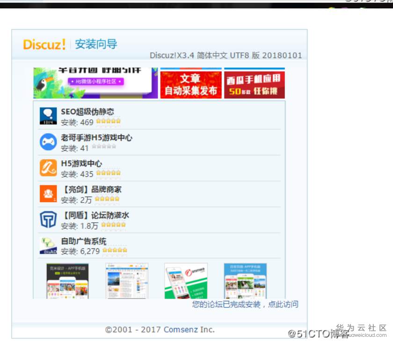Screen dimensions: 393x342
Task: Click the SEO超级伪静态 plugin icon
Action: pos(48,116)
